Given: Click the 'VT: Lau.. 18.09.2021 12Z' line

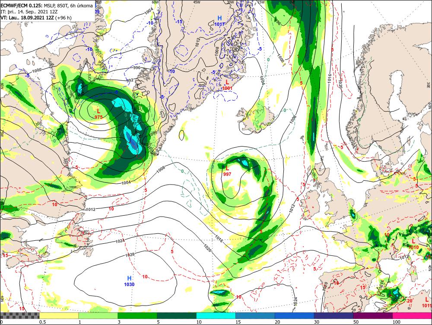Looking at the screenshot, I should [36, 18].
